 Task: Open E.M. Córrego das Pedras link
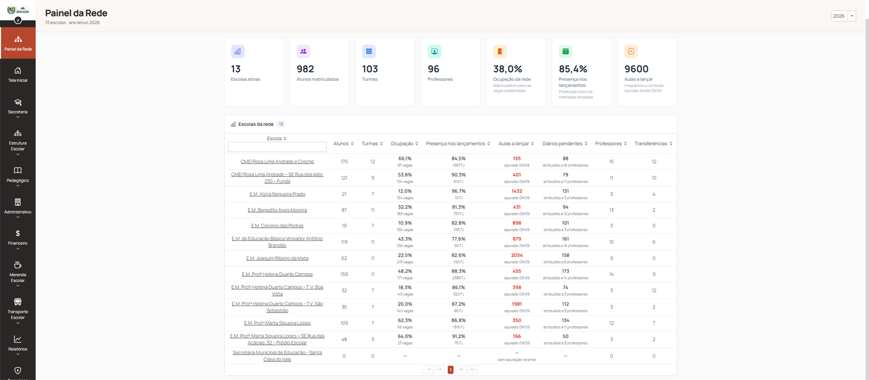(x=278, y=226)
